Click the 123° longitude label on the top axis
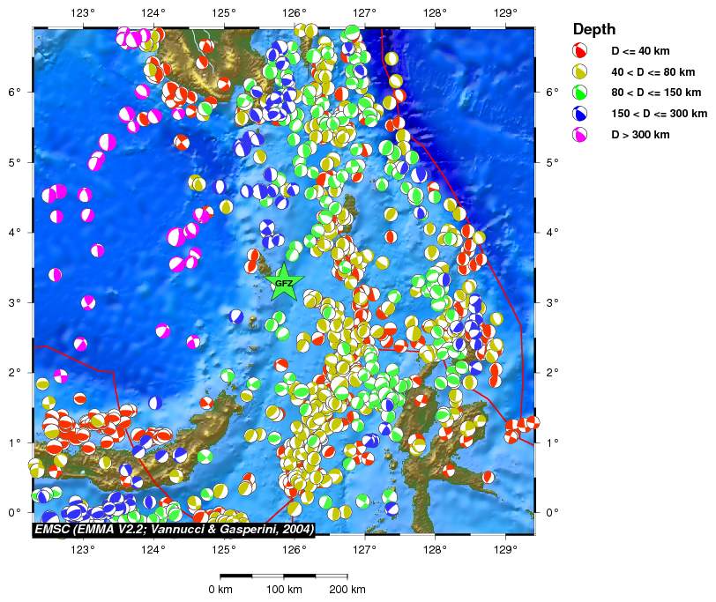The image size is (716, 602). tap(83, 12)
